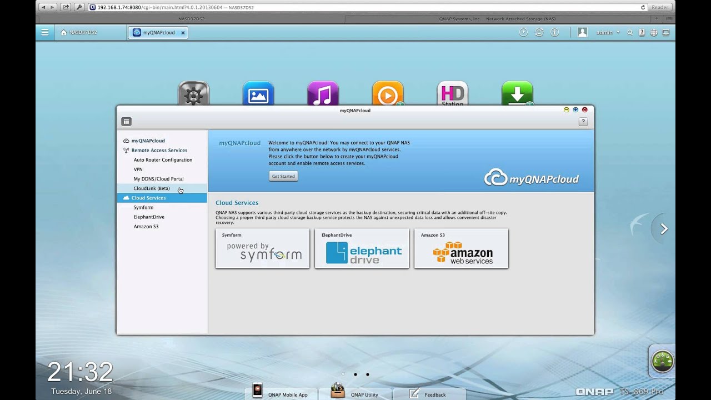The image size is (711, 400).
Task: Open My DDNS/Cloud Portal sidebar entry
Action: point(158,179)
